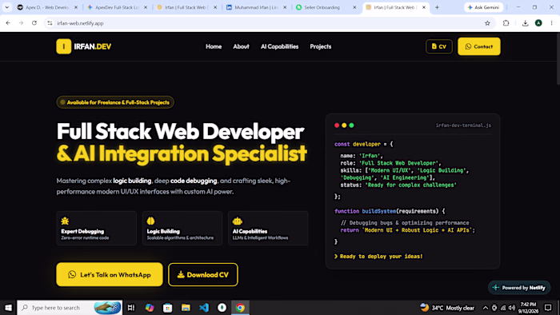Open the notification center icon
The image size is (560, 315).
coord(548,308)
